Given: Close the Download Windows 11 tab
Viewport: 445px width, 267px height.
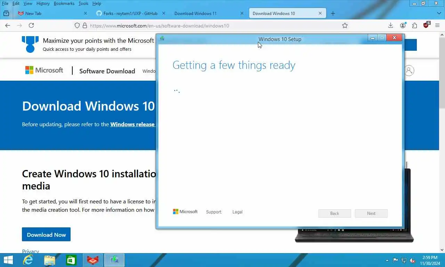Looking at the screenshot, I should click(x=242, y=14).
